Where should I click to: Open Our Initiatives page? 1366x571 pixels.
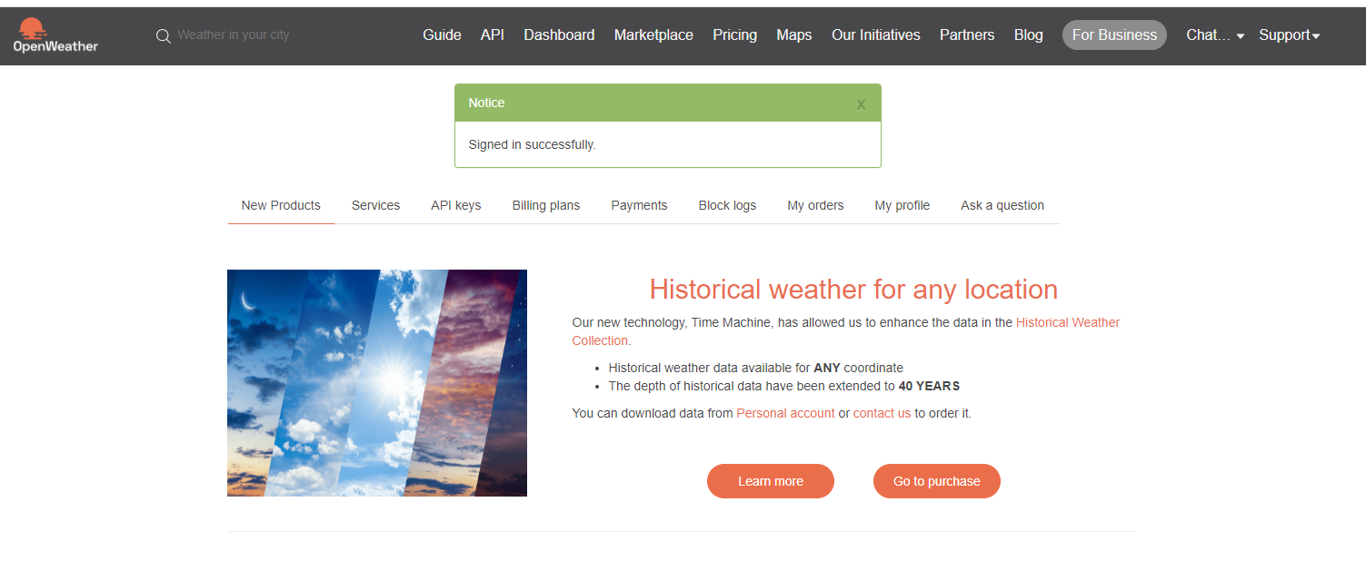pos(876,35)
